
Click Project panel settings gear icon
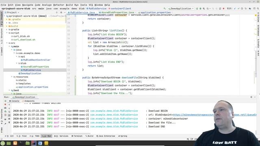61,13
